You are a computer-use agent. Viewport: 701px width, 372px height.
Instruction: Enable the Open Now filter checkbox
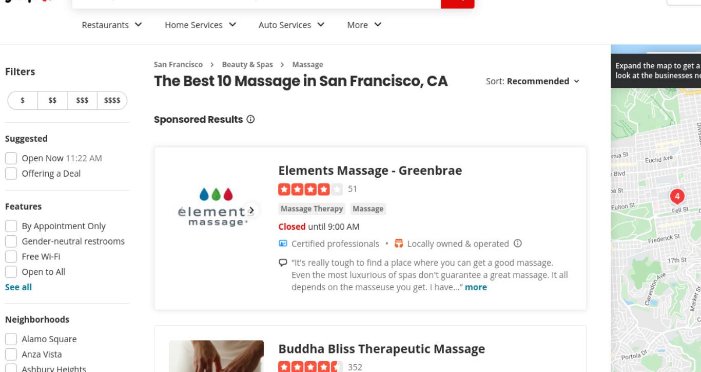point(11,158)
